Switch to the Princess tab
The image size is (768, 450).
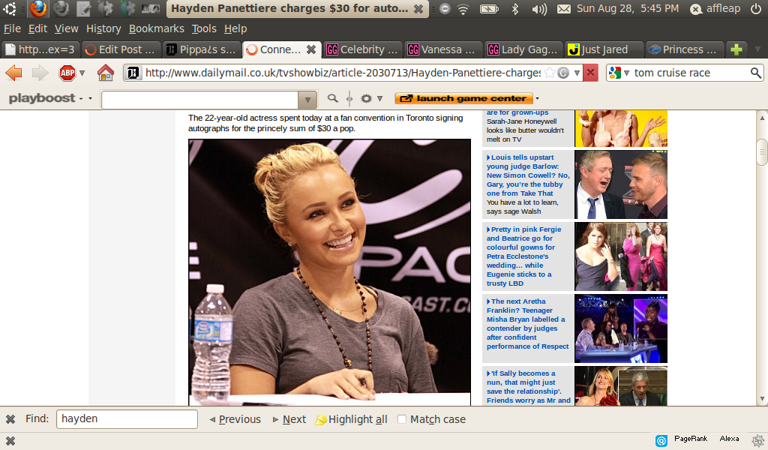[x=684, y=49]
